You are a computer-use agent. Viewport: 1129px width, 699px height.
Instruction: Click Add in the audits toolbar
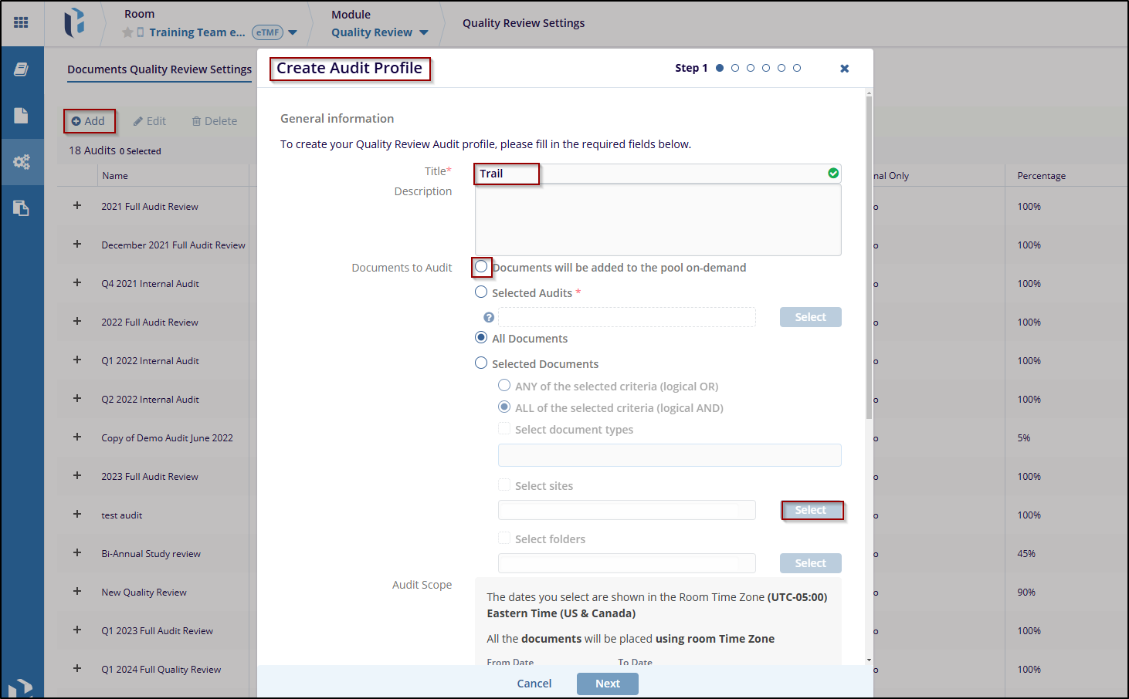pos(89,121)
